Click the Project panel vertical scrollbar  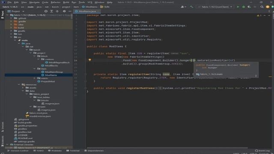71,16
